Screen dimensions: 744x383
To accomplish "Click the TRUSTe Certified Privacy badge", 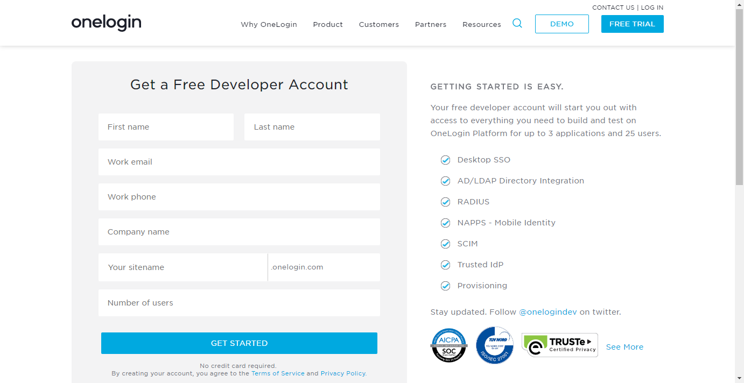I will click(x=559, y=345).
